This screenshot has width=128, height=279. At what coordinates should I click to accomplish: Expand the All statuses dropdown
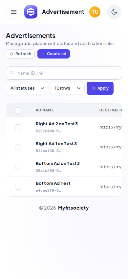[27, 88]
